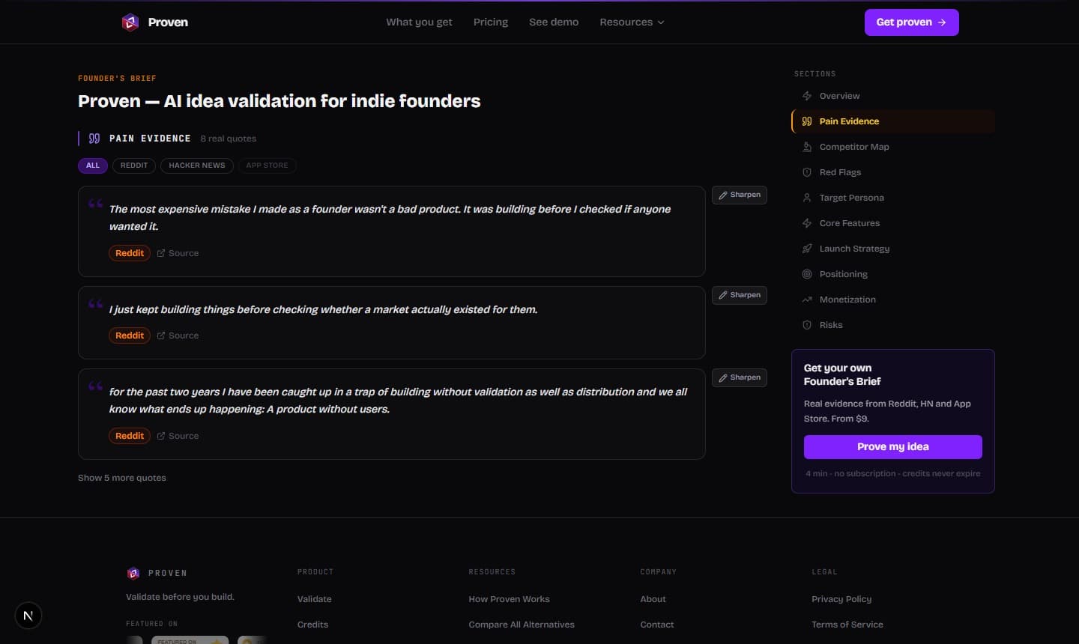
Task: Open Validate footer link
Action: 315,599
